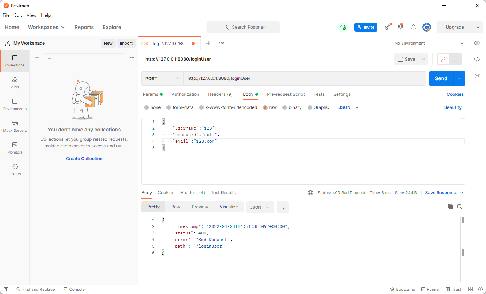Select the GraphQL body type radio
Viewport: 486px width, 294px height.
(310, 107)
